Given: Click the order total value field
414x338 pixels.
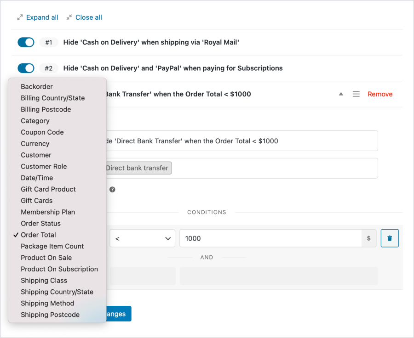Looking at the screenshot, I should coord(270,238).
